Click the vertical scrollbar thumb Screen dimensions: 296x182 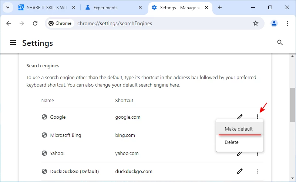point(292,105)
